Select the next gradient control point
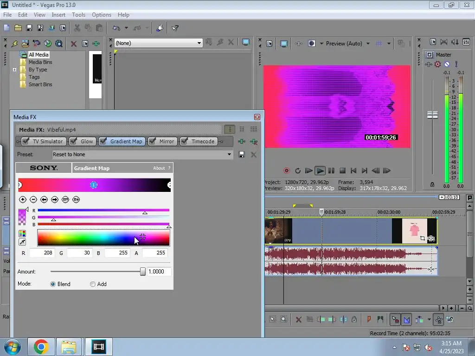This screenshot has width=475, height=356. pos(55,199)
